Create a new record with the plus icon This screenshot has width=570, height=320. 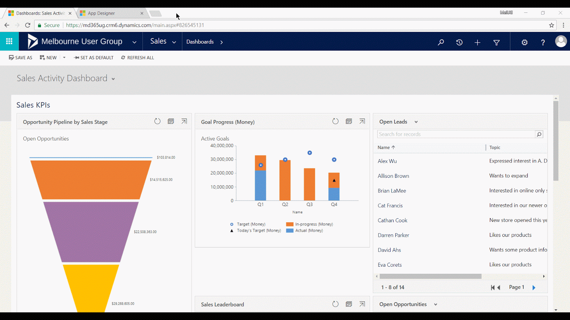click(477, 42)
